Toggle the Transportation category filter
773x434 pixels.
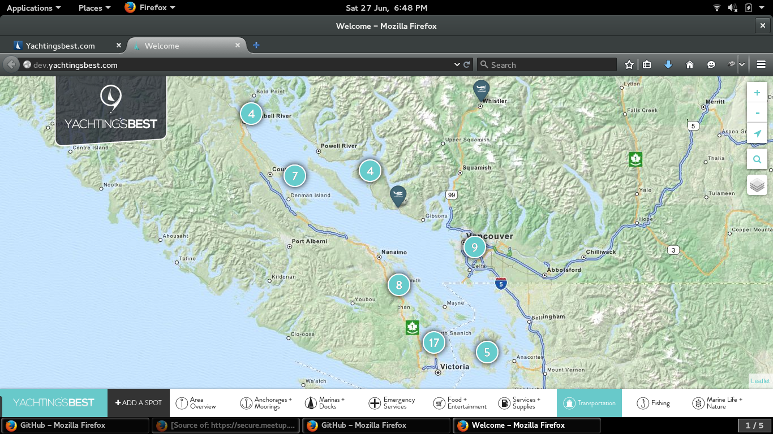point(589,403)
